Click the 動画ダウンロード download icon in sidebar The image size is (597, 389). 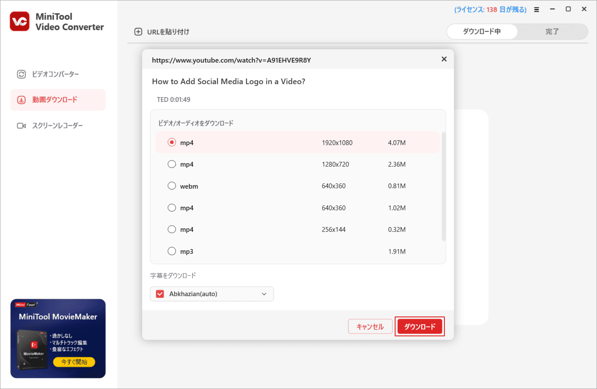pyautogui.click(x=21, y=100)
